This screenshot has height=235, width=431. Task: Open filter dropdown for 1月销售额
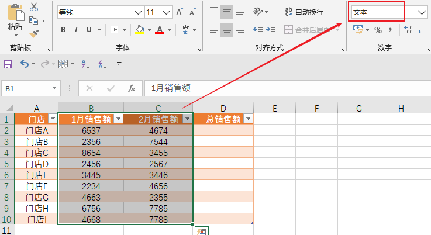tap(119, 119)
